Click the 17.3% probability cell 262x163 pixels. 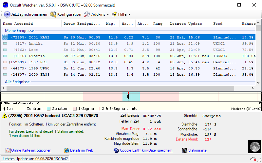pyautogui.click(x=248, y=37)
